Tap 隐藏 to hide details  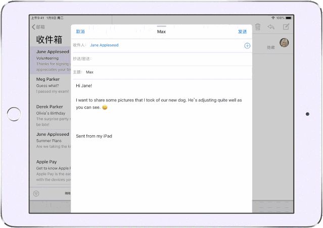(x=271, y=47)
